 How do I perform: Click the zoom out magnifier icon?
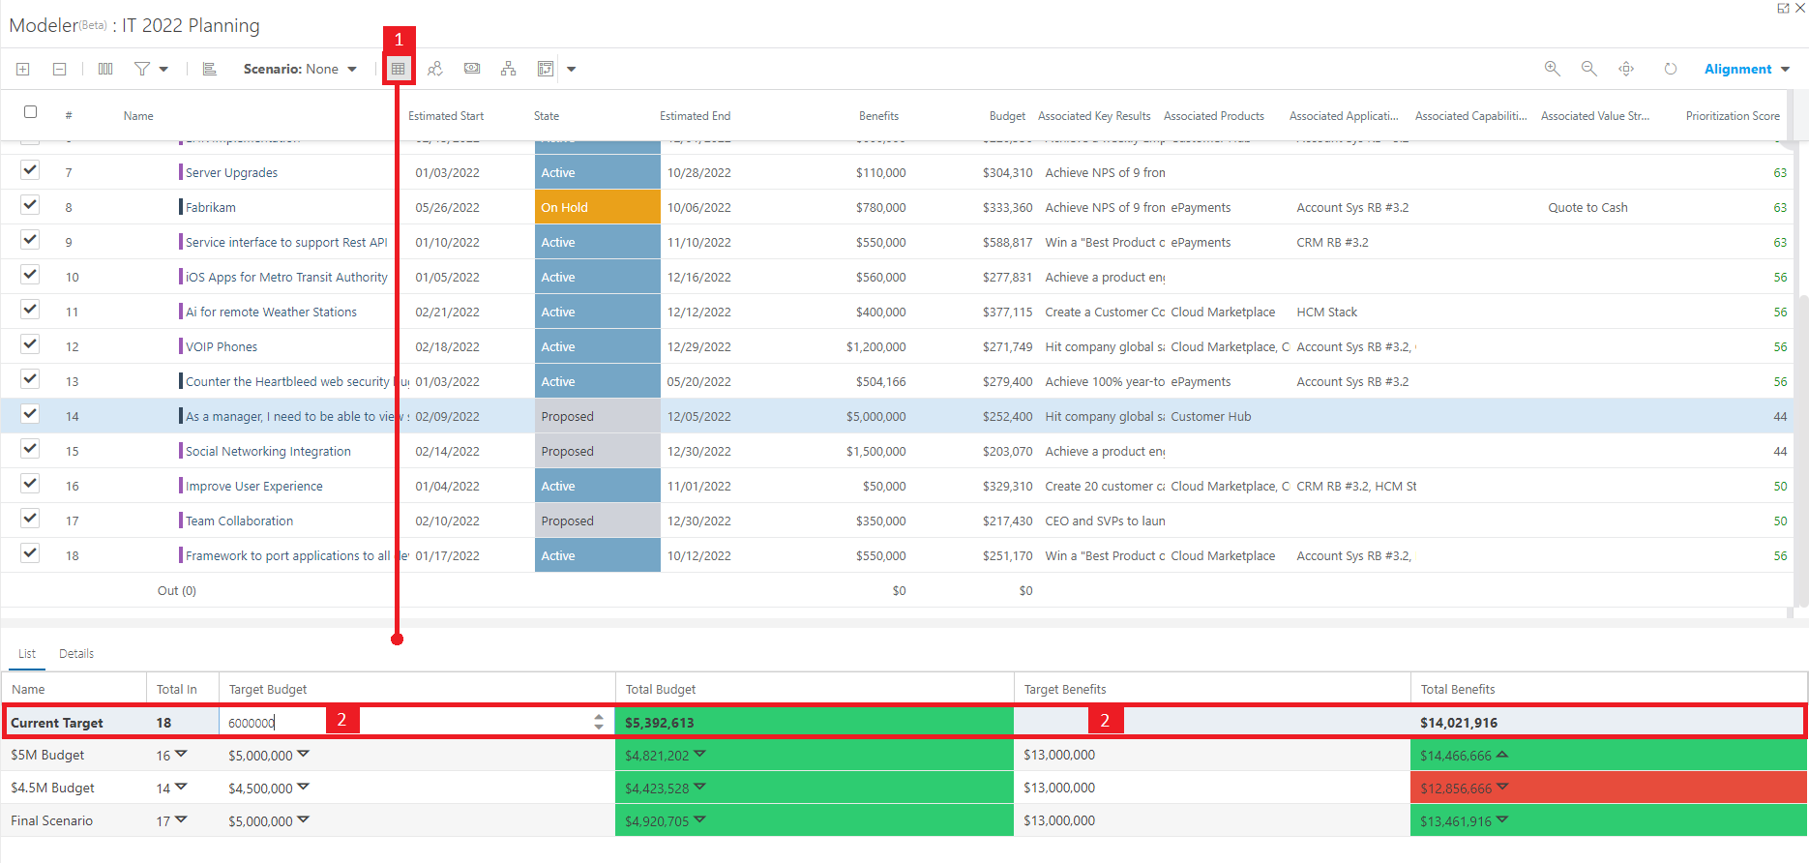[x=1588, y=69]
